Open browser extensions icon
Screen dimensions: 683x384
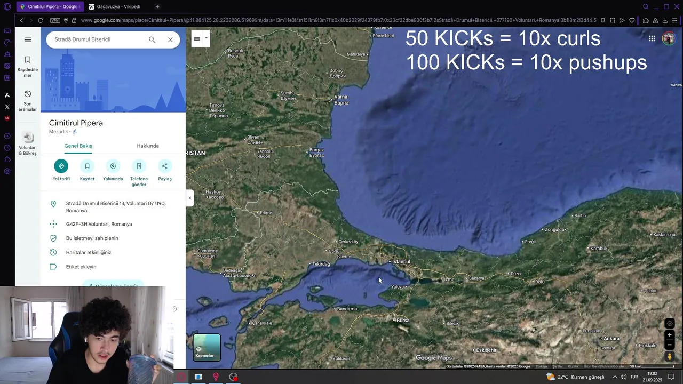click(646, 20)
